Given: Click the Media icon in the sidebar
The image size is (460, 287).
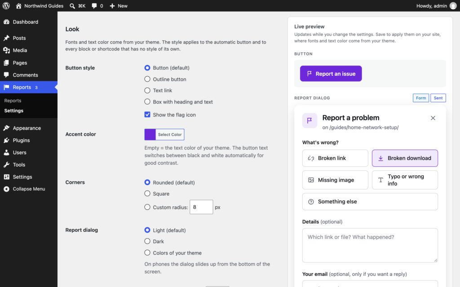Looking at the screenshot, I should coord(6,50).
